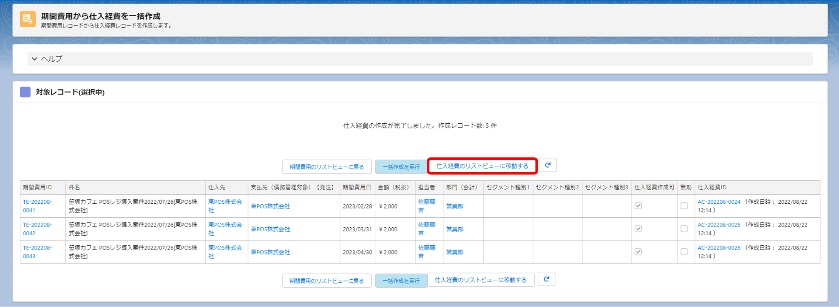This screenshot has height=307, width=839.
Task: Open purchase expense AC-202208-0025
Action: pos(719,225)
